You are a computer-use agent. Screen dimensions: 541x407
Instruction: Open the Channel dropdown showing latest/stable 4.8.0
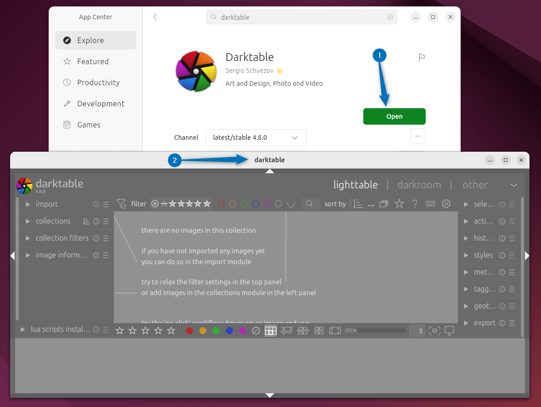click(256, 137)
